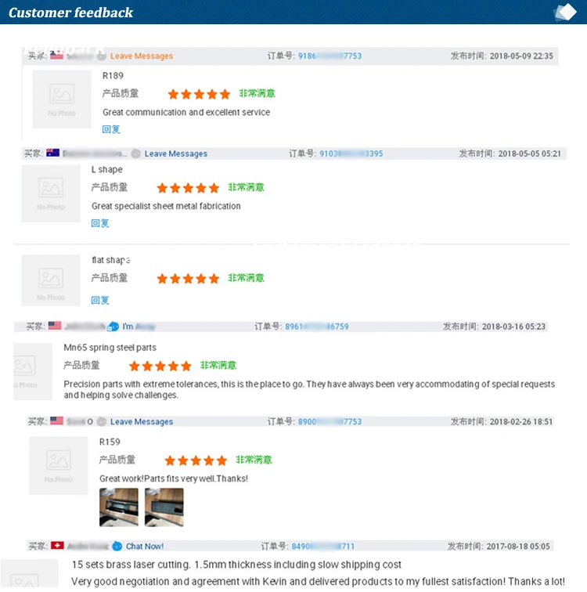Click the Swiss flag icon
The height and width of the screenshot is (592, 587).
coord(57,546)
